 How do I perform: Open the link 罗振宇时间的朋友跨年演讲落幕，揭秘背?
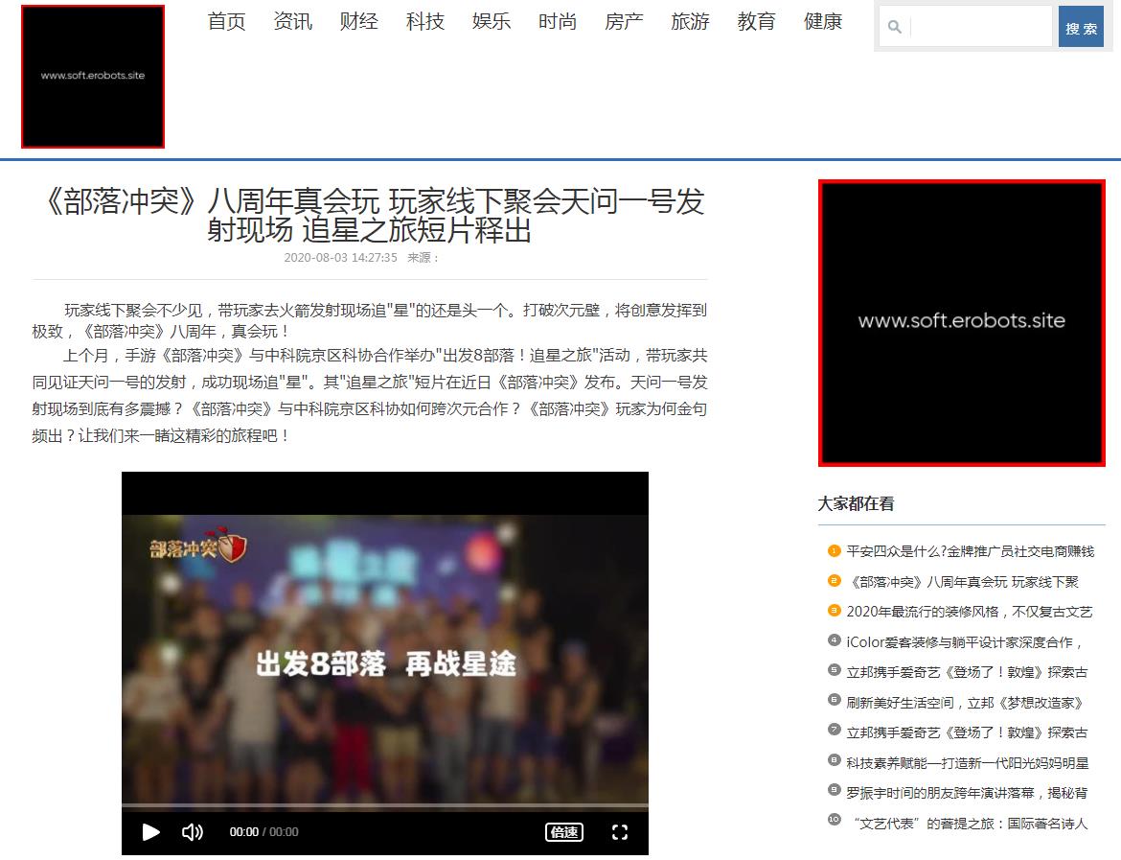(968, 794)
